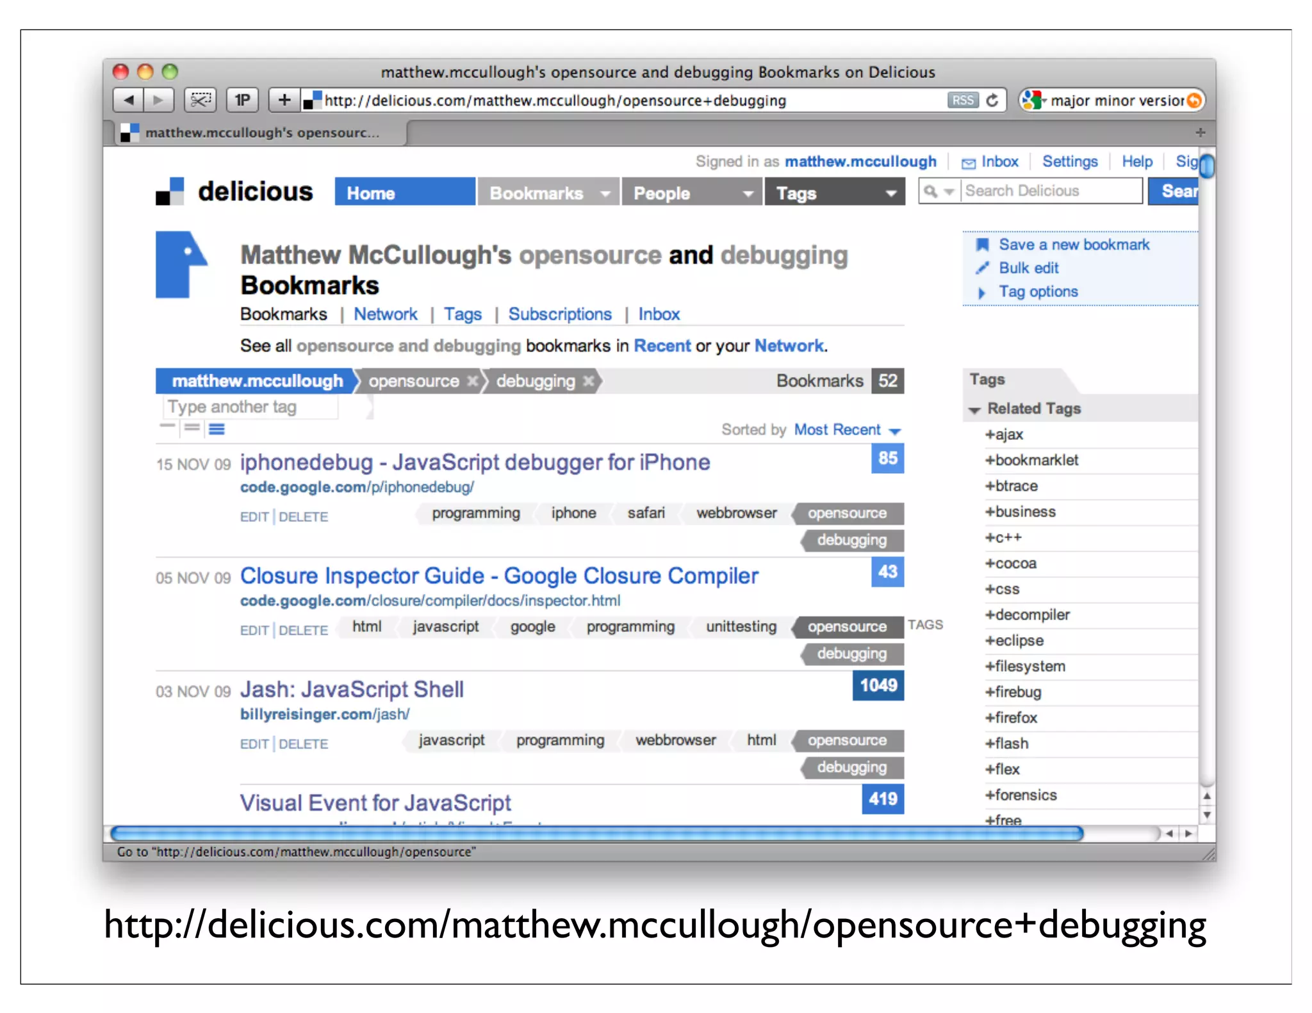Image resolution: width=1312 pixels, height=1013 pixels.
Task: Reload page using the refresh icon
Action: coord(992,101)
